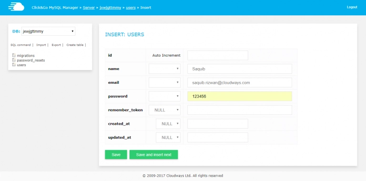Focus the id input field
Screen dimensions: 366x181
pos(217,55)
